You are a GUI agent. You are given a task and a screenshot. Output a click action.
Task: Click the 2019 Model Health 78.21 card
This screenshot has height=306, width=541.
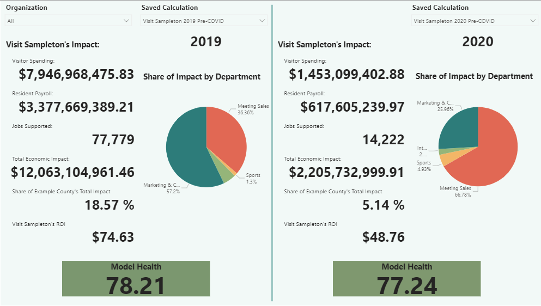click(136, 278)
